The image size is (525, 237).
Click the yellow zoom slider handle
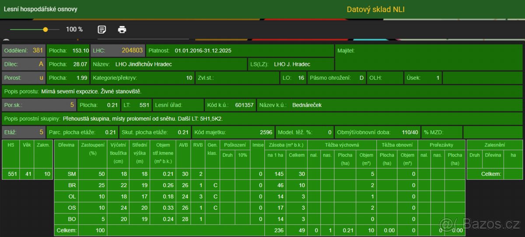[45, 30]
